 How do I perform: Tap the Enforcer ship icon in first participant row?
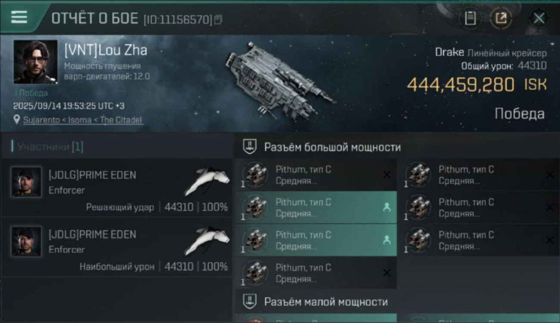(x=207, y=181)
